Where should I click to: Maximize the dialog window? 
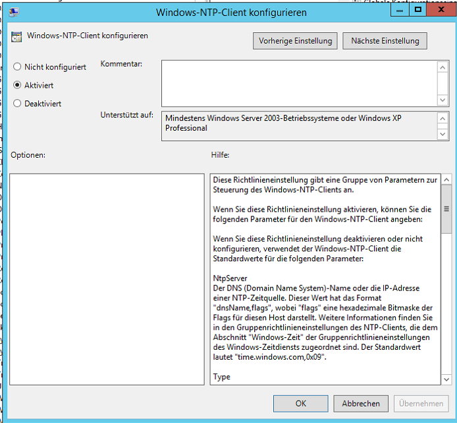[x=418, y=10]
